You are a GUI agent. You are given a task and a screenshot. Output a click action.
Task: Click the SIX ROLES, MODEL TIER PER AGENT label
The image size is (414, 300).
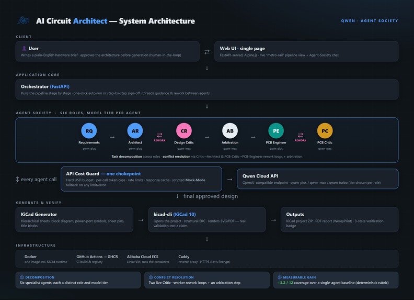tap(100, 113)
